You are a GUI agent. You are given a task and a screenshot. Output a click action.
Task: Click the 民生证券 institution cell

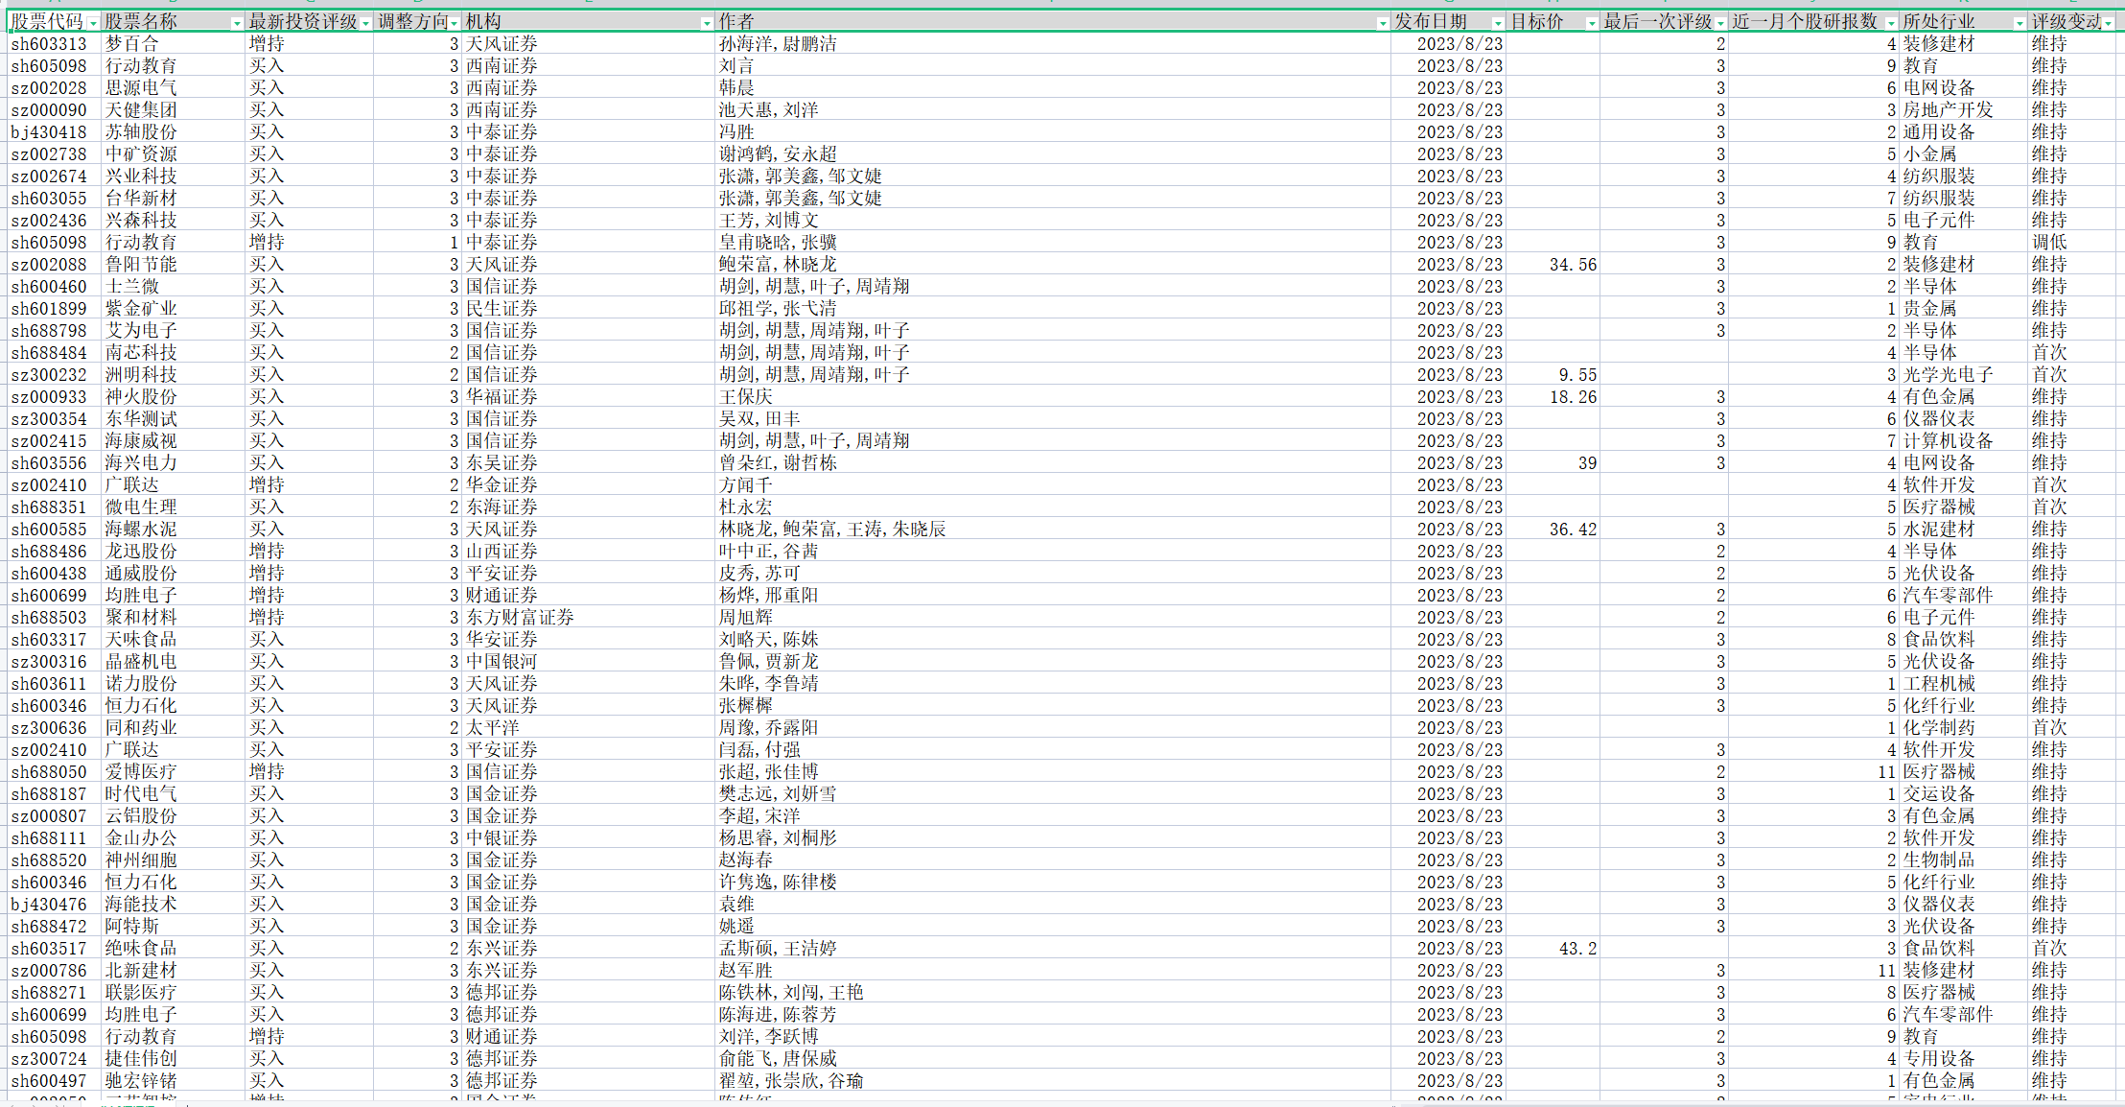[588, 309]
